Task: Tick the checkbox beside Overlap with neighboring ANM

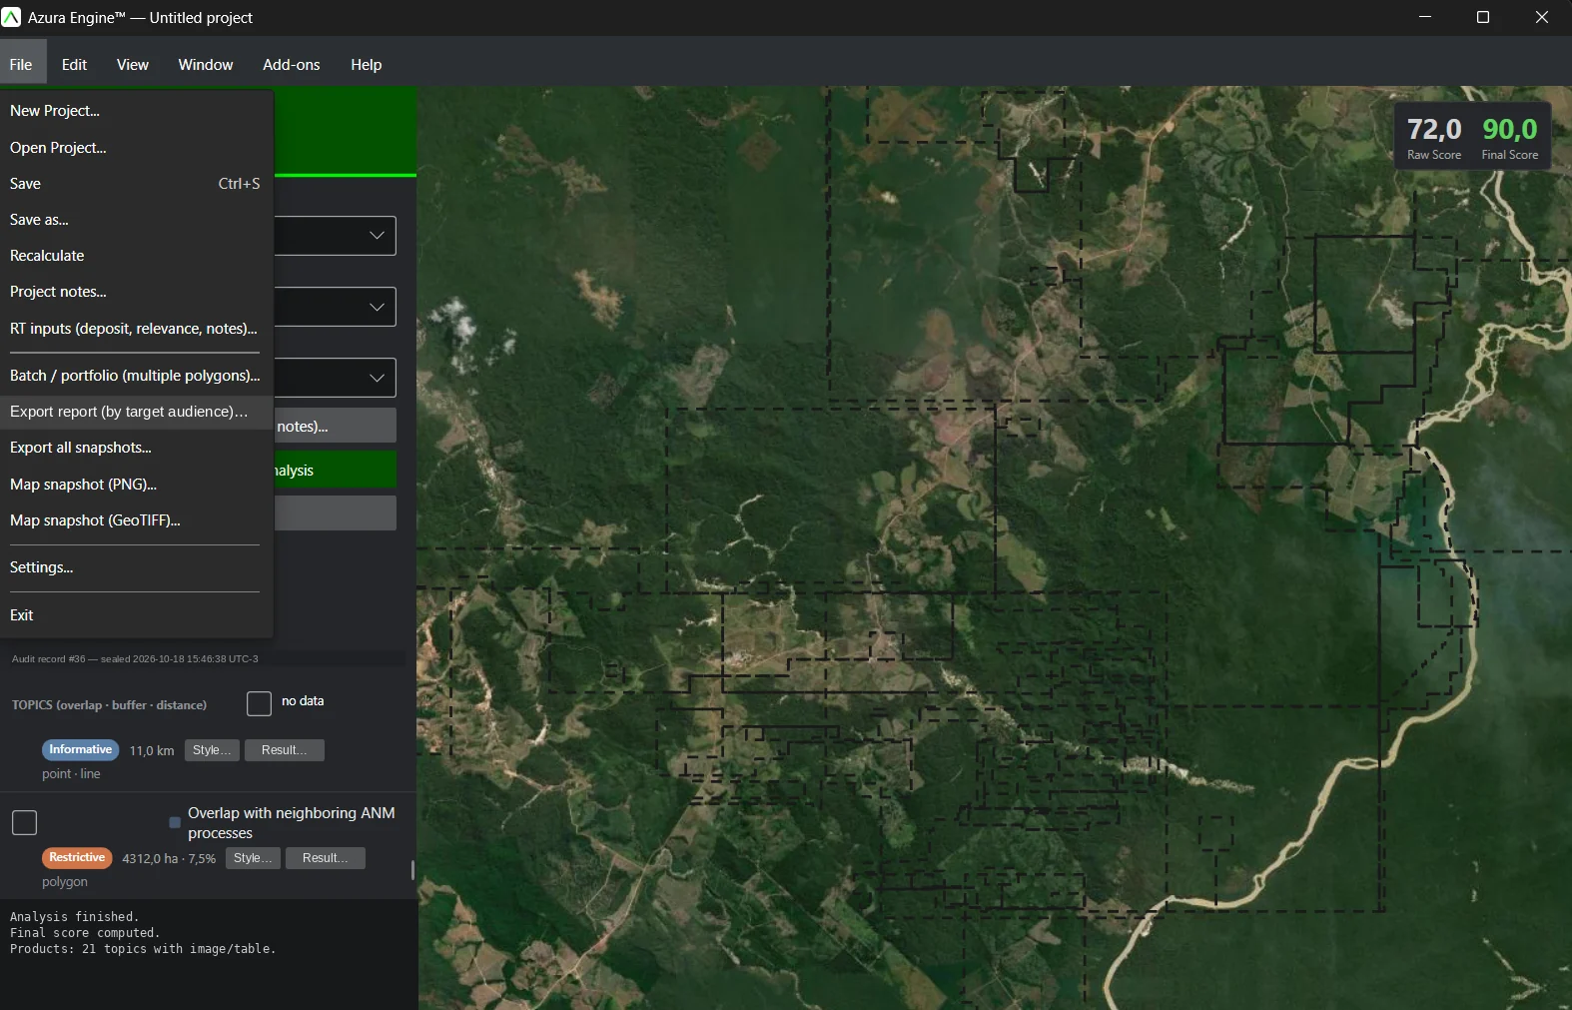Action: [x=24, y=822]
